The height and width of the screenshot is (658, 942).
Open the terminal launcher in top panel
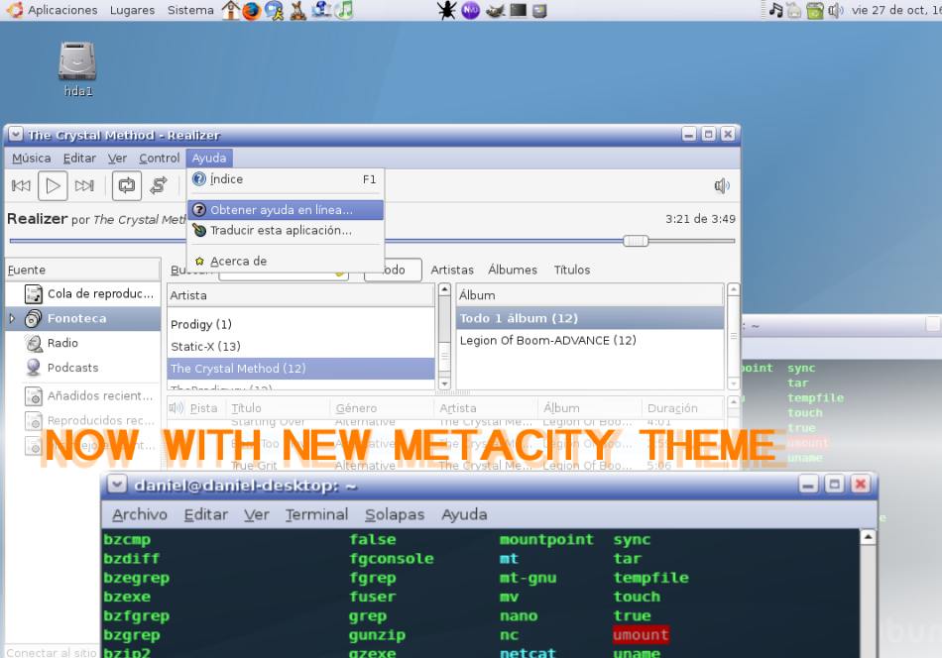tap(518, 10)
